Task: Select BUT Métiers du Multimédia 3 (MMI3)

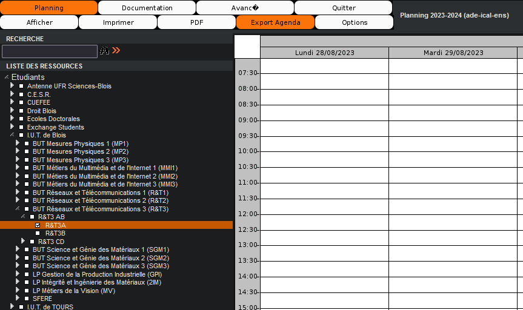Action: [x=105, y=184]
